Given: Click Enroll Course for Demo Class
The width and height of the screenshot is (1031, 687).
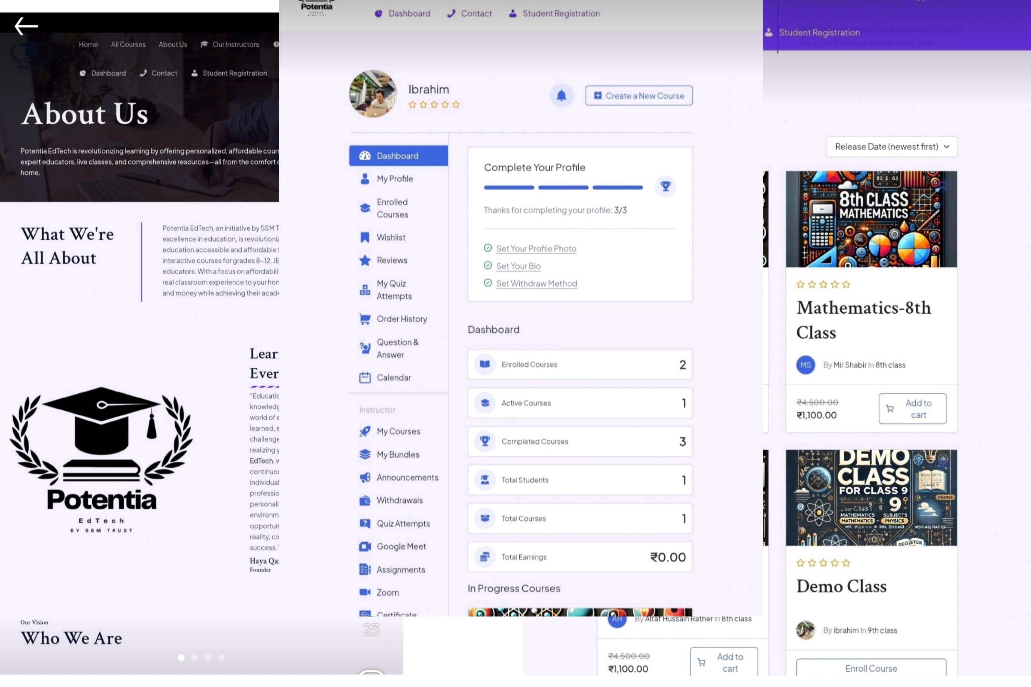Looking at the screenshot, I should (871, 668).
